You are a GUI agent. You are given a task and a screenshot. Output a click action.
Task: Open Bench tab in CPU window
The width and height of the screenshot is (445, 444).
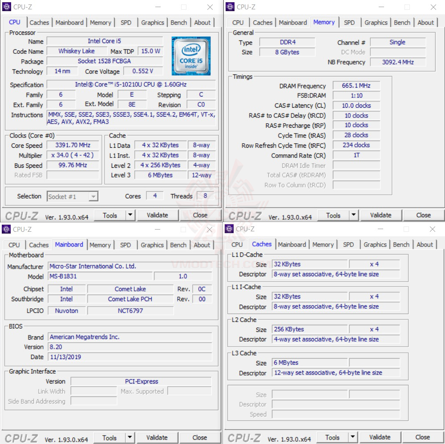179,22
